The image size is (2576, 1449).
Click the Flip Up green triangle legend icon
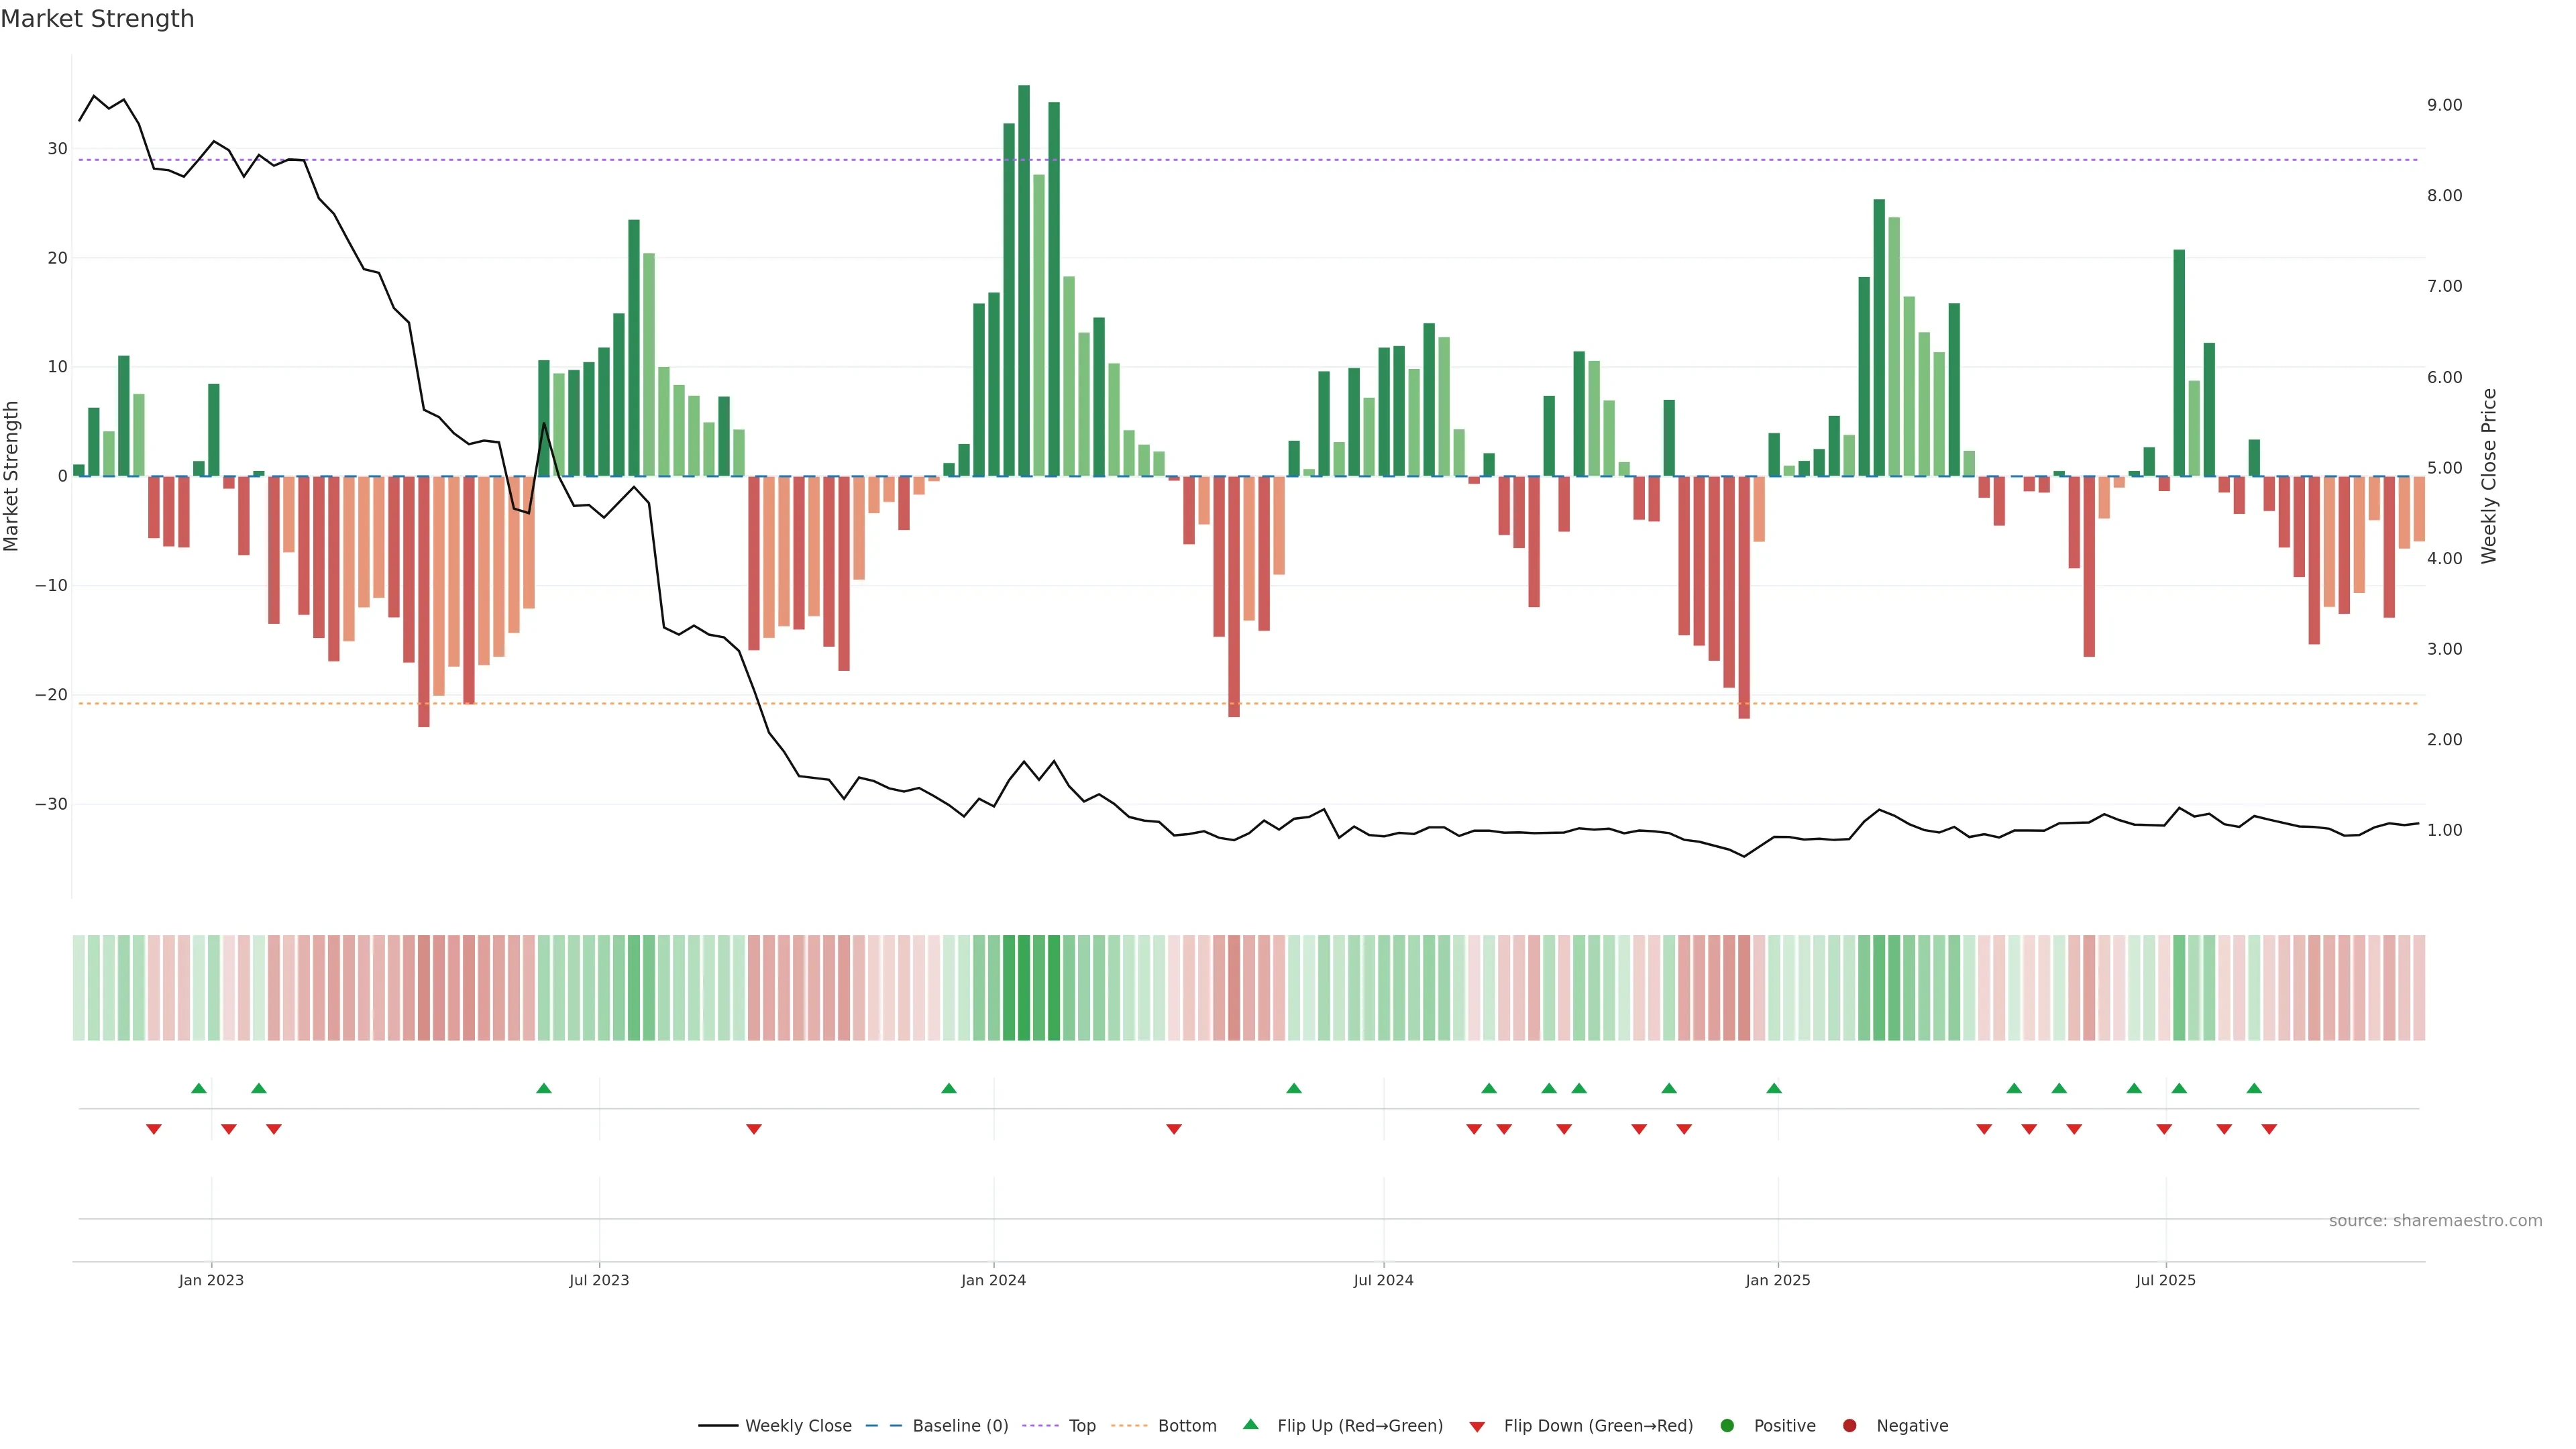tap(1250, 1424)
